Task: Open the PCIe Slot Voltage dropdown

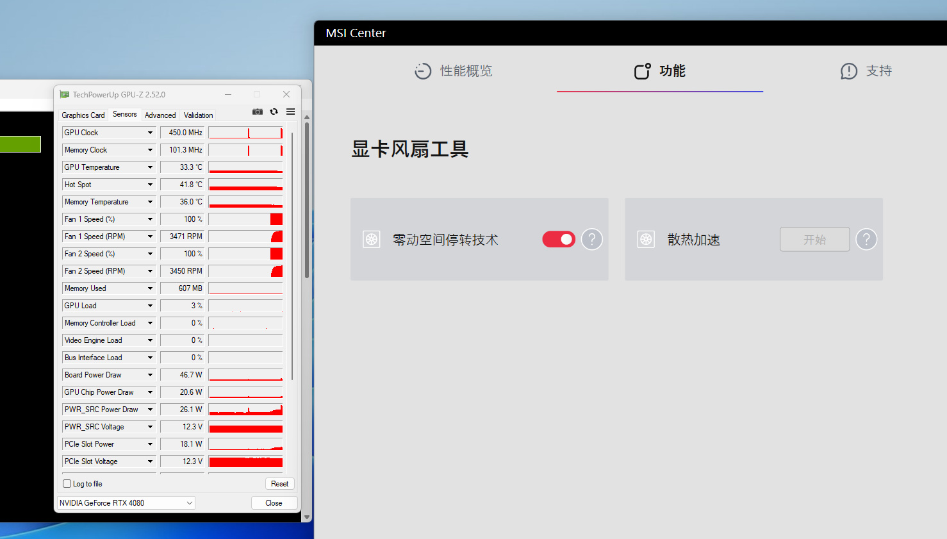Action: click(150, 461)
